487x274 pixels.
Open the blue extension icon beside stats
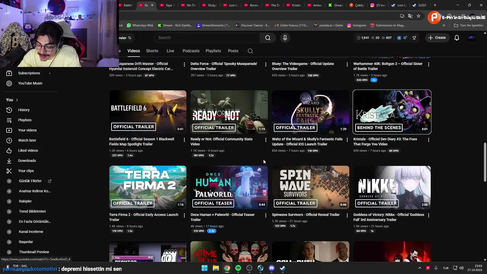tap(399, 38)
